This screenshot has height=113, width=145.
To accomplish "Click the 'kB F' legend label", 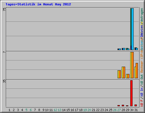I will pyautogui.click(x=142, y=103).
